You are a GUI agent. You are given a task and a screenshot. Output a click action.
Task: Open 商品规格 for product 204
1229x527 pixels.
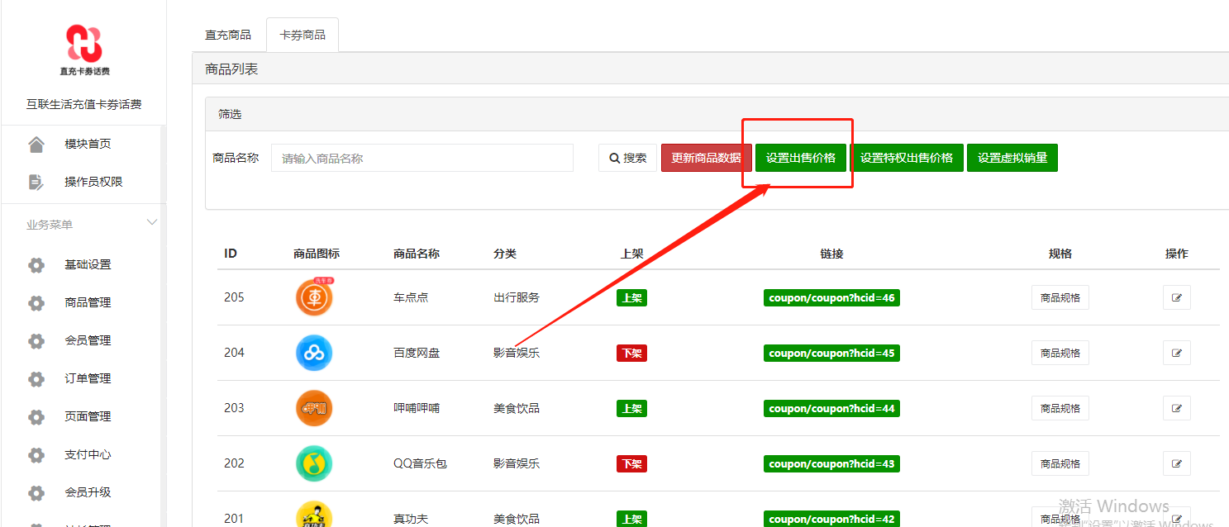1060,353
